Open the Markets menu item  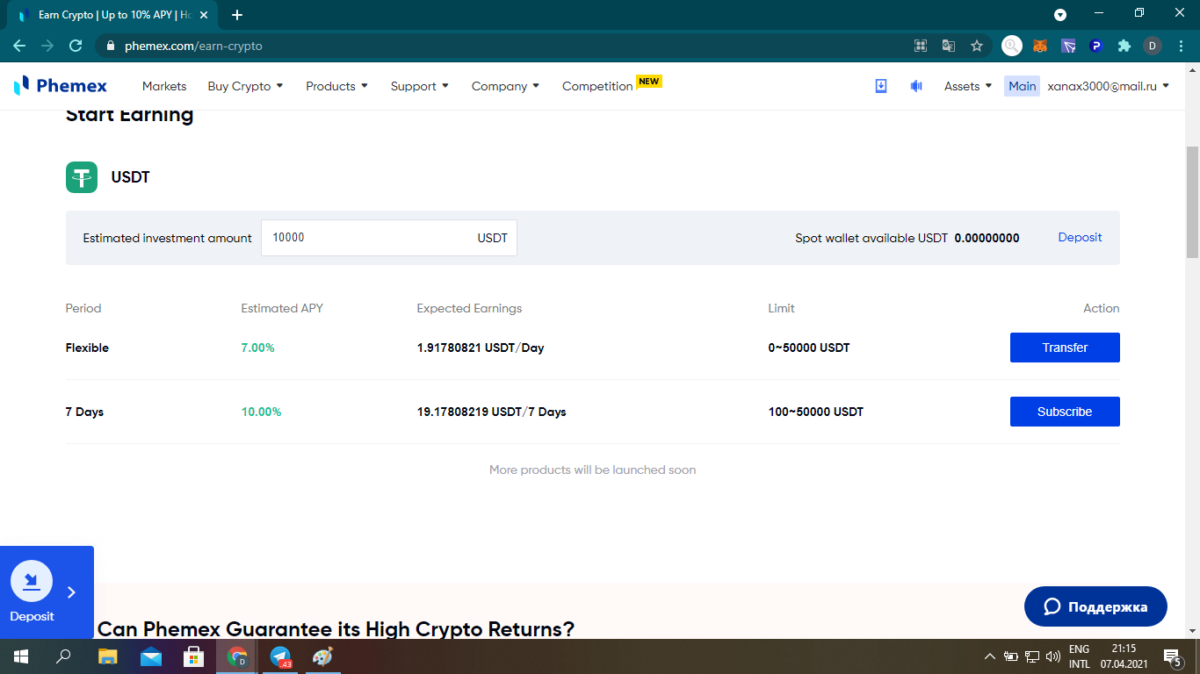pos(164,86)
